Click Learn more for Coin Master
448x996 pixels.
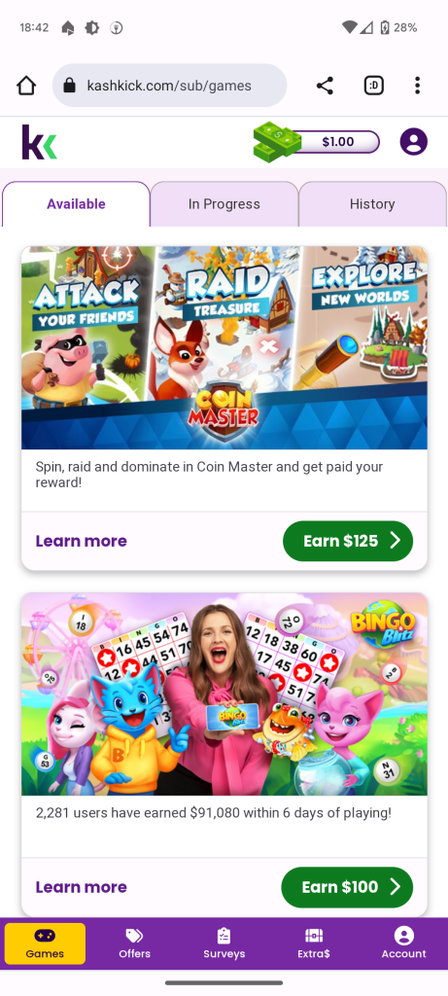82,541
